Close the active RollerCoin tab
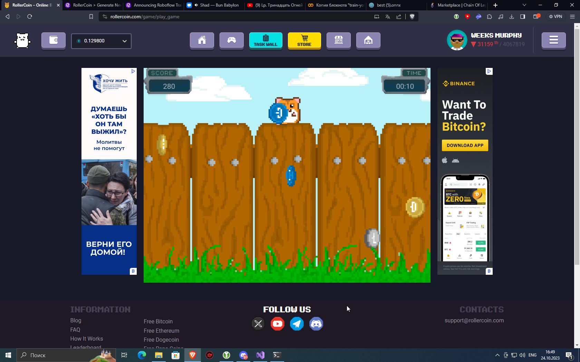The image size is (580, 362). click(58, 5)
